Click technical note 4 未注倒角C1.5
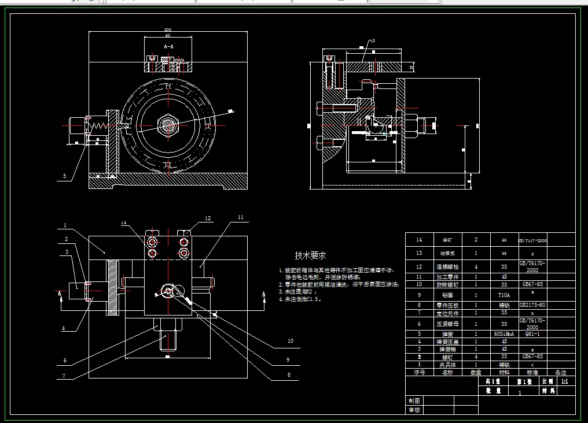This screenshot has width=588, height=423. tap(300, 299)
